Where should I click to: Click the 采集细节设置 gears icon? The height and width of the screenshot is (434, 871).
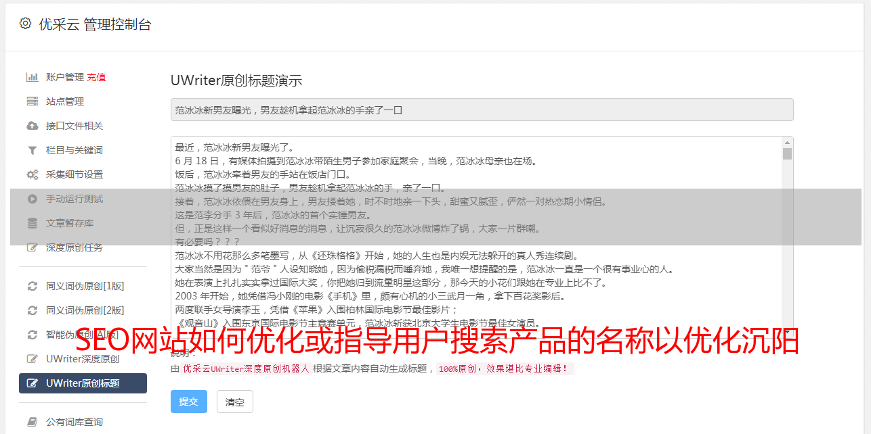click(x=32, y=174)
